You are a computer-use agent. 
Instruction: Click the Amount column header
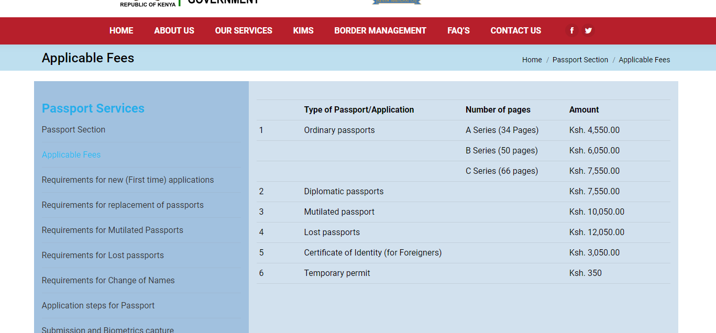[x=584, y=109]
